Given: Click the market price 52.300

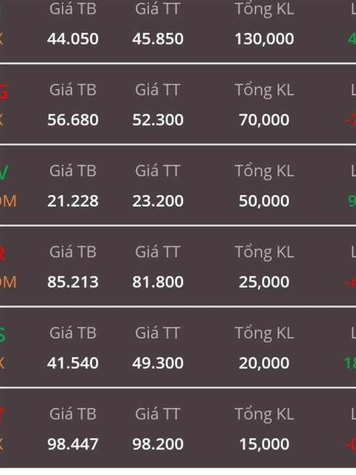Looking at the screenshot, I should (158, 120).
